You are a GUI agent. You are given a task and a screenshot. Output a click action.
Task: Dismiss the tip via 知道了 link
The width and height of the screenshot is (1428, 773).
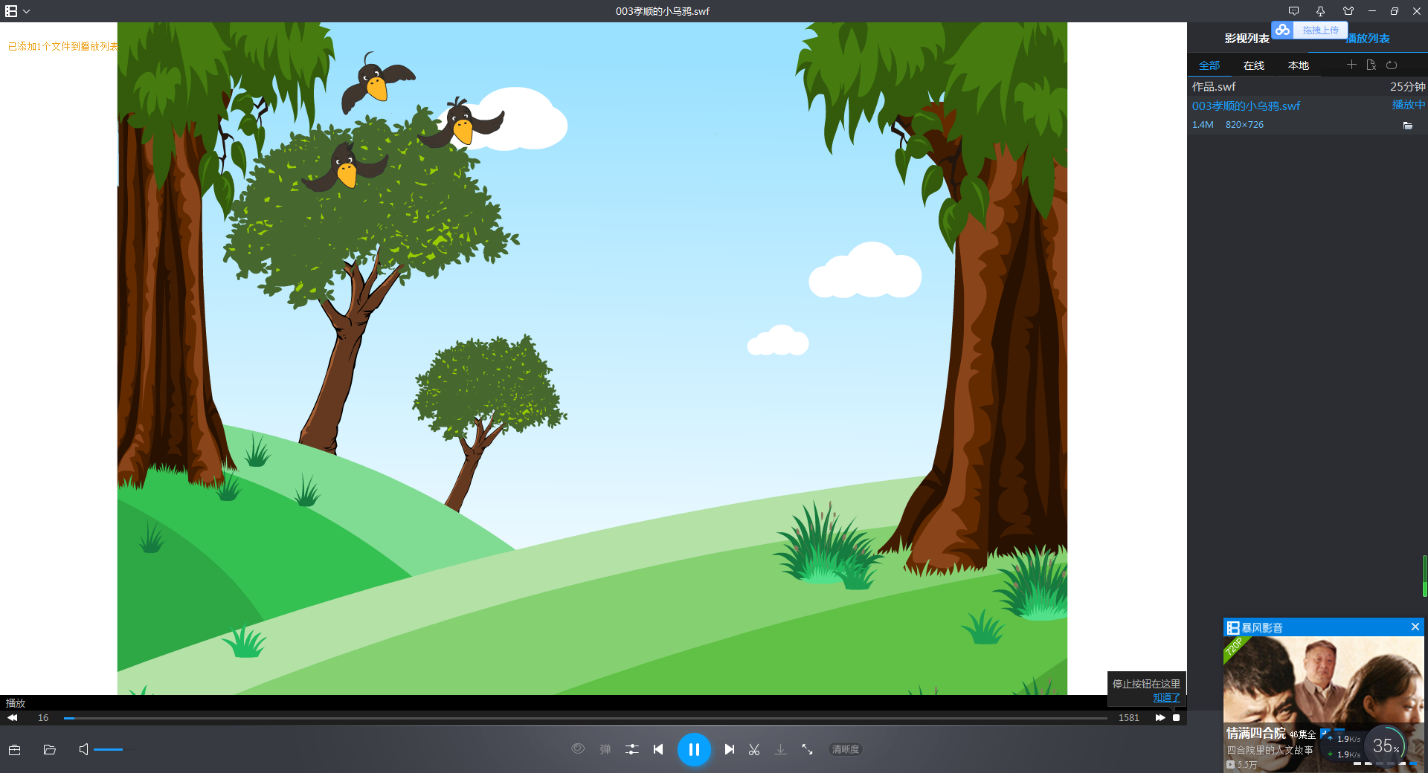point(1166,697)
